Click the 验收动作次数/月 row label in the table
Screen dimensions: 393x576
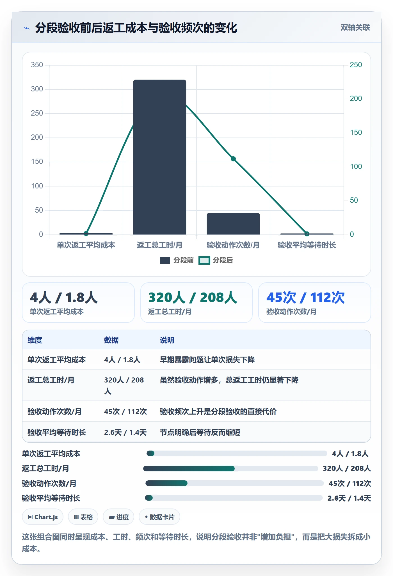point(54,411)
